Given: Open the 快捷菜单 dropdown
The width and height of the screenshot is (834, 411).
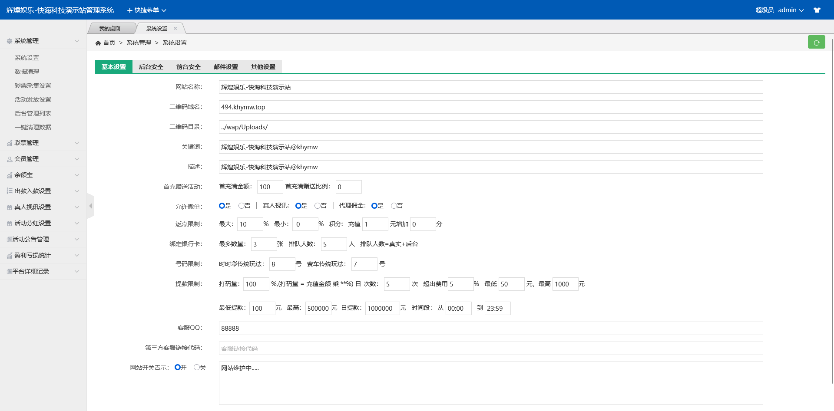Looking at the screenshot, I should [x=146, y=10].
